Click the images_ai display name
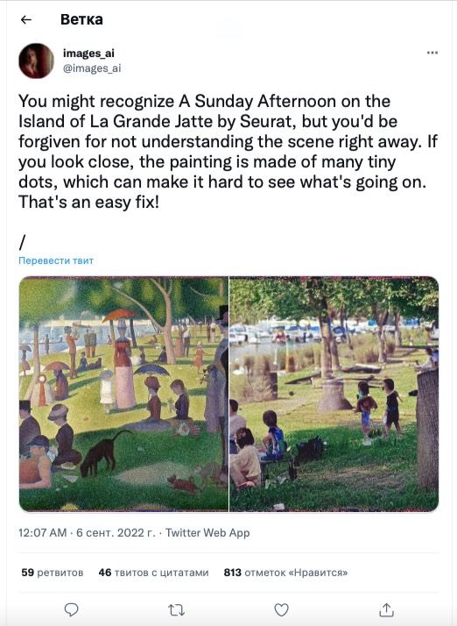Viewport: 457px width, 626px height. point(88,53)
